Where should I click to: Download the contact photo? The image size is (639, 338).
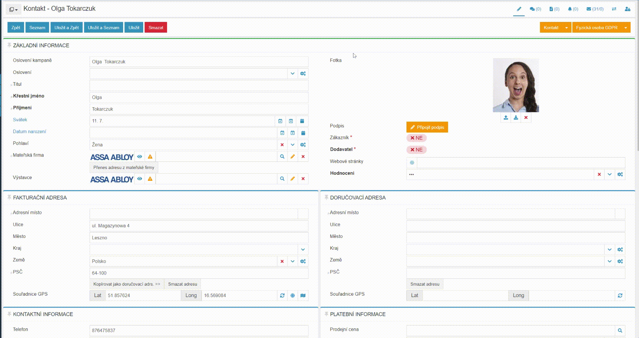pyautogui.click(x=516, y=118)
